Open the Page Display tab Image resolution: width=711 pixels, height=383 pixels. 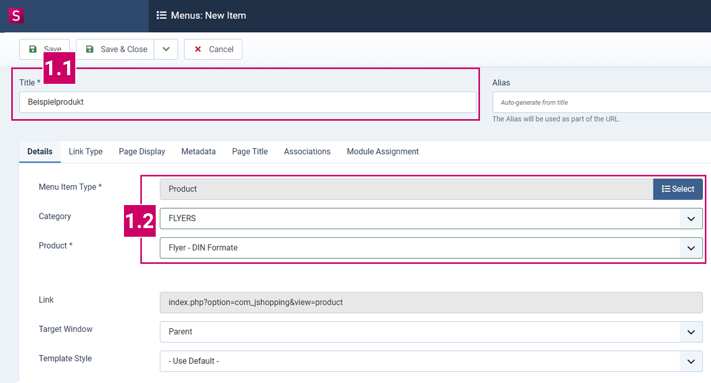click(142, 151)
